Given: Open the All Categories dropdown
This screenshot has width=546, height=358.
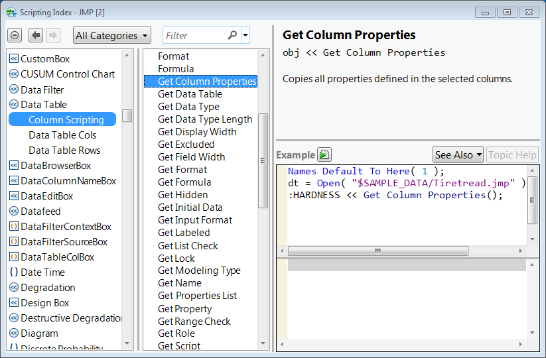Looking at the screenshot, I should [112, 35].
